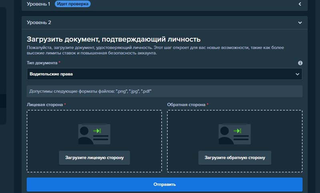Expand Уровень 1 using its arrow icon

click(x=300, y=4)
